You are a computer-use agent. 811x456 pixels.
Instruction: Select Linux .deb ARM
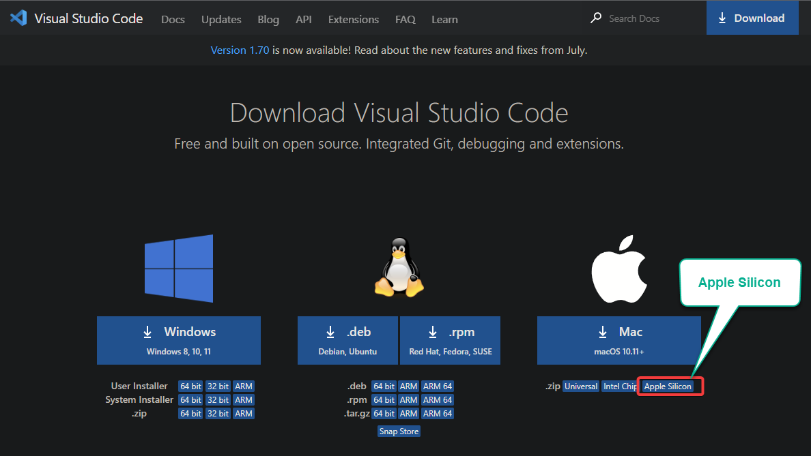coord(409,386)
